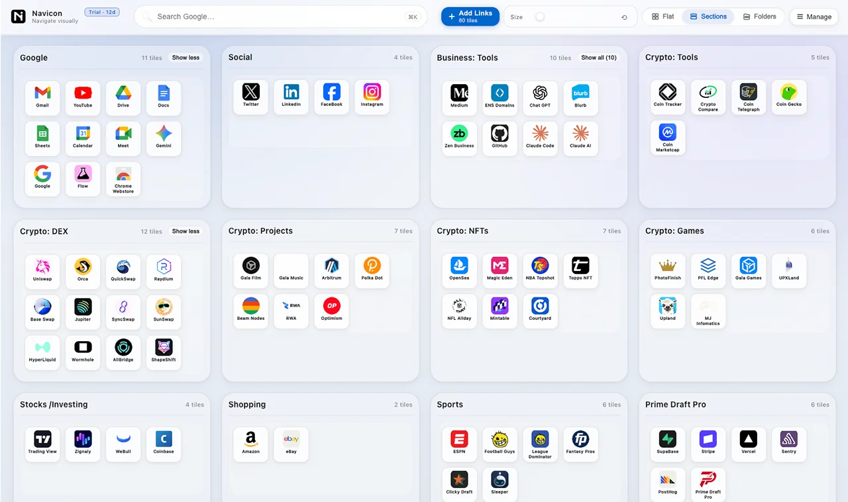Viewport: 848px width, 502px height.
Task: Open the Amazon tile
Action: coord(251,444)
